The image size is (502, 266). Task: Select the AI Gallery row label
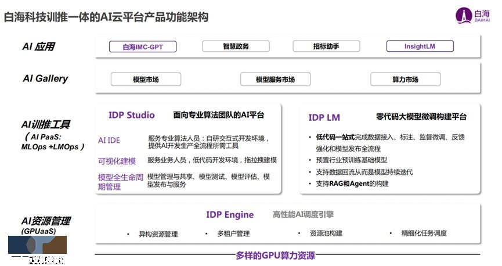tap(45, 78)
